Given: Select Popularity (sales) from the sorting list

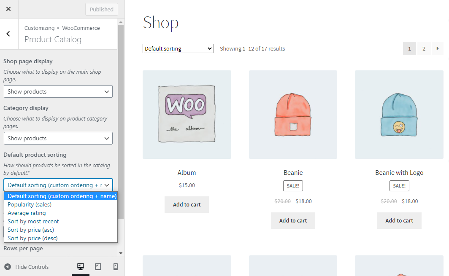Looking at the screenshot, I should click(30, 204).
